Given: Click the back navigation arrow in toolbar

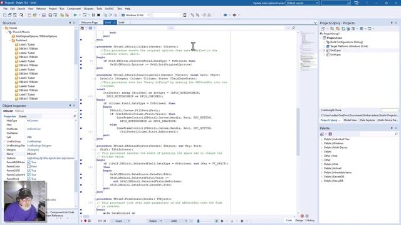Looking at the screenshot, I should pyautogui.click(x=225, y=15).
